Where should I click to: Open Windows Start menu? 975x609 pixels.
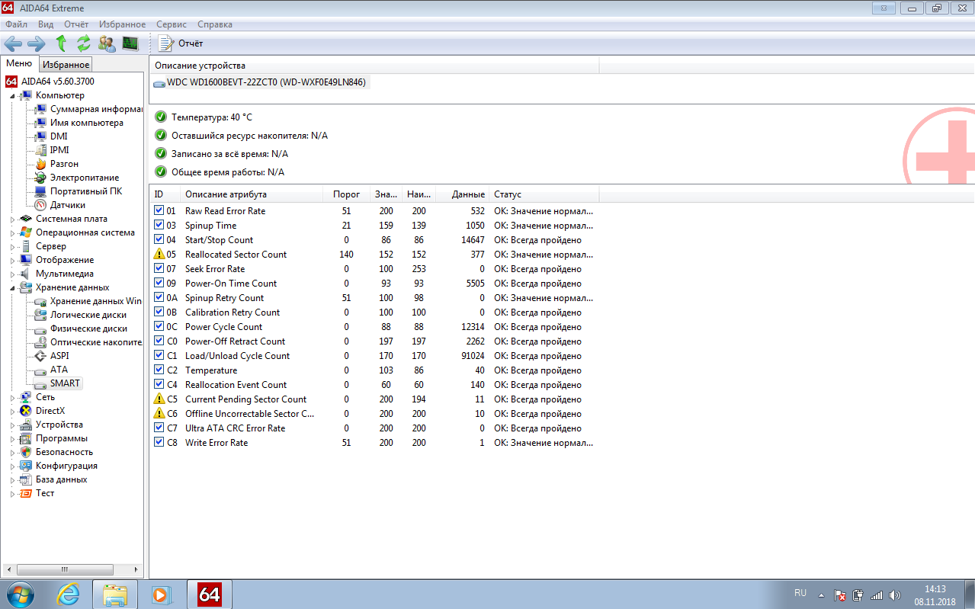pos(21,594)
